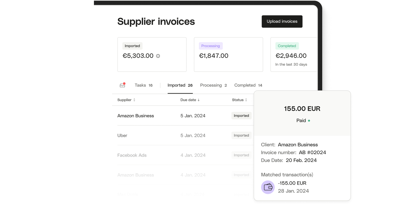Click the 4 Jan. 2024 date in Facebook Ads row

pos(193,155)
